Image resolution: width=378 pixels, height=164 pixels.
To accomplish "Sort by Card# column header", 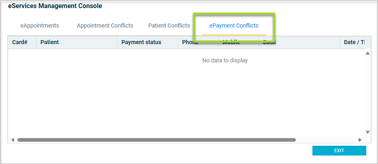I will tap(20, 42).
